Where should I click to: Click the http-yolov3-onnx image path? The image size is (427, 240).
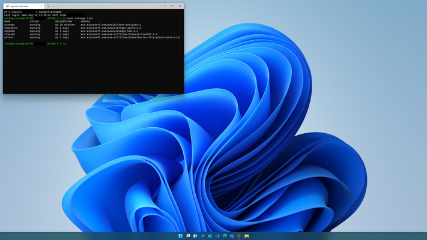point(130,38)
